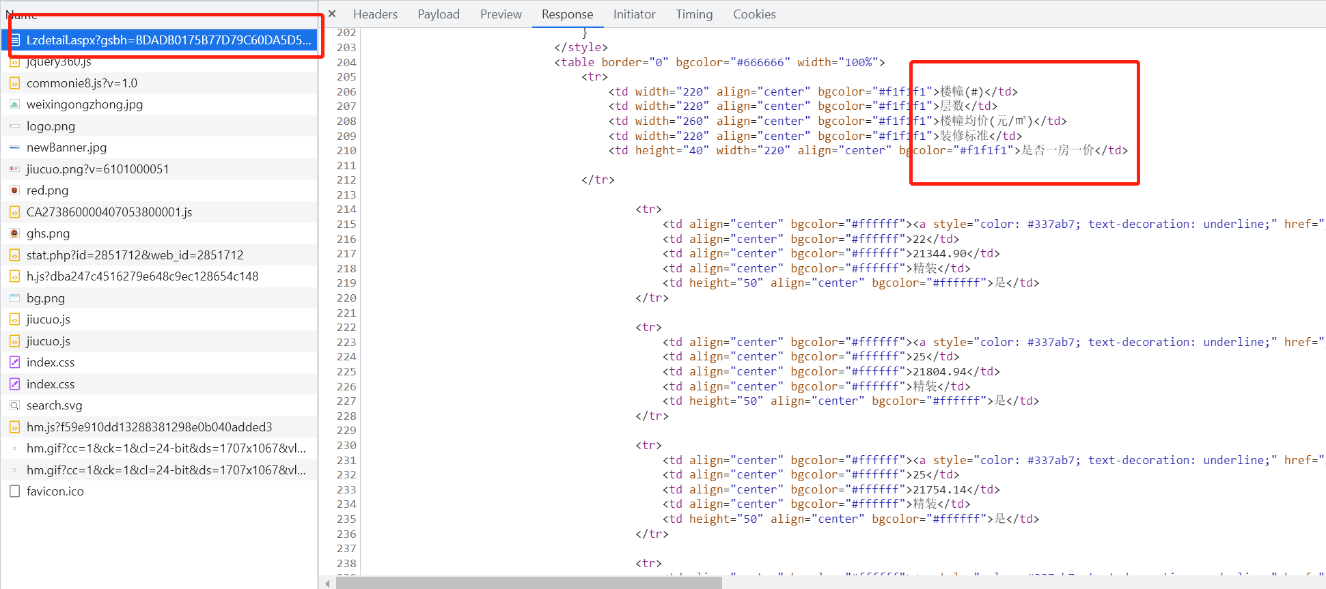Screen dimensions: 1326x589
Task: Close the request details panel
Action: (x=332, y=14)
